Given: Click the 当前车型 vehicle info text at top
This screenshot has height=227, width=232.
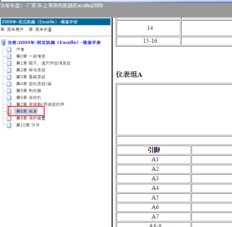Looking at the screenshot, I should [52, 6].
